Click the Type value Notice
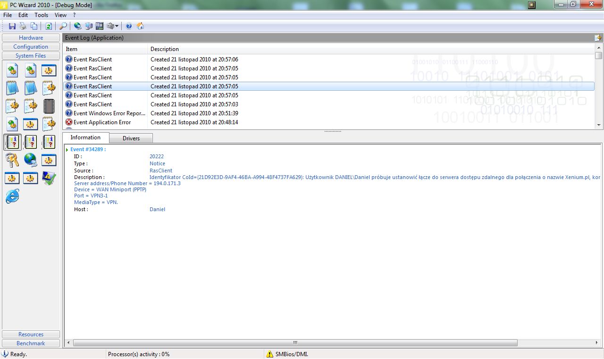Image resolution: width=604 pixels, height=359 pixels. [158, 163]
